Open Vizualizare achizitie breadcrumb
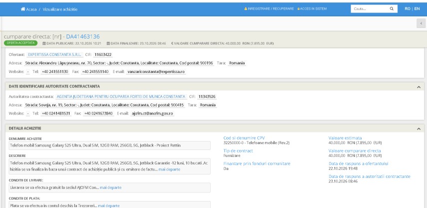Viewport: 427px width, 208px height. coord(60,9)
